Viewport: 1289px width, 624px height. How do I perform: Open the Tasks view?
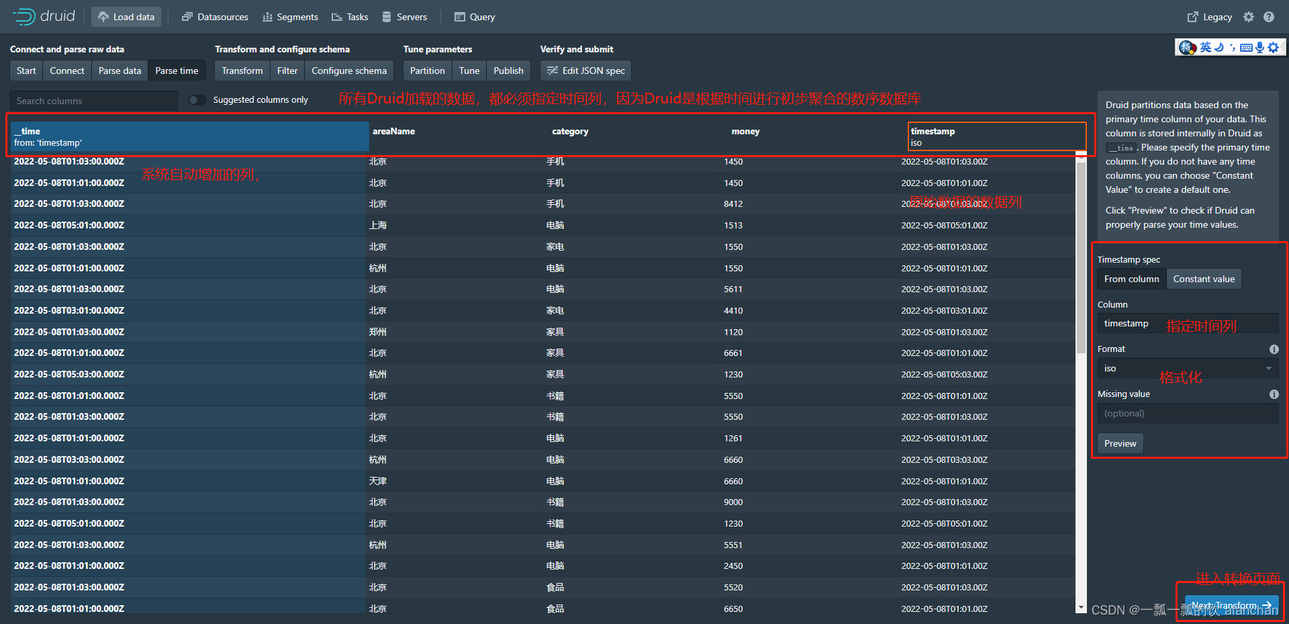tap(350, 17)
